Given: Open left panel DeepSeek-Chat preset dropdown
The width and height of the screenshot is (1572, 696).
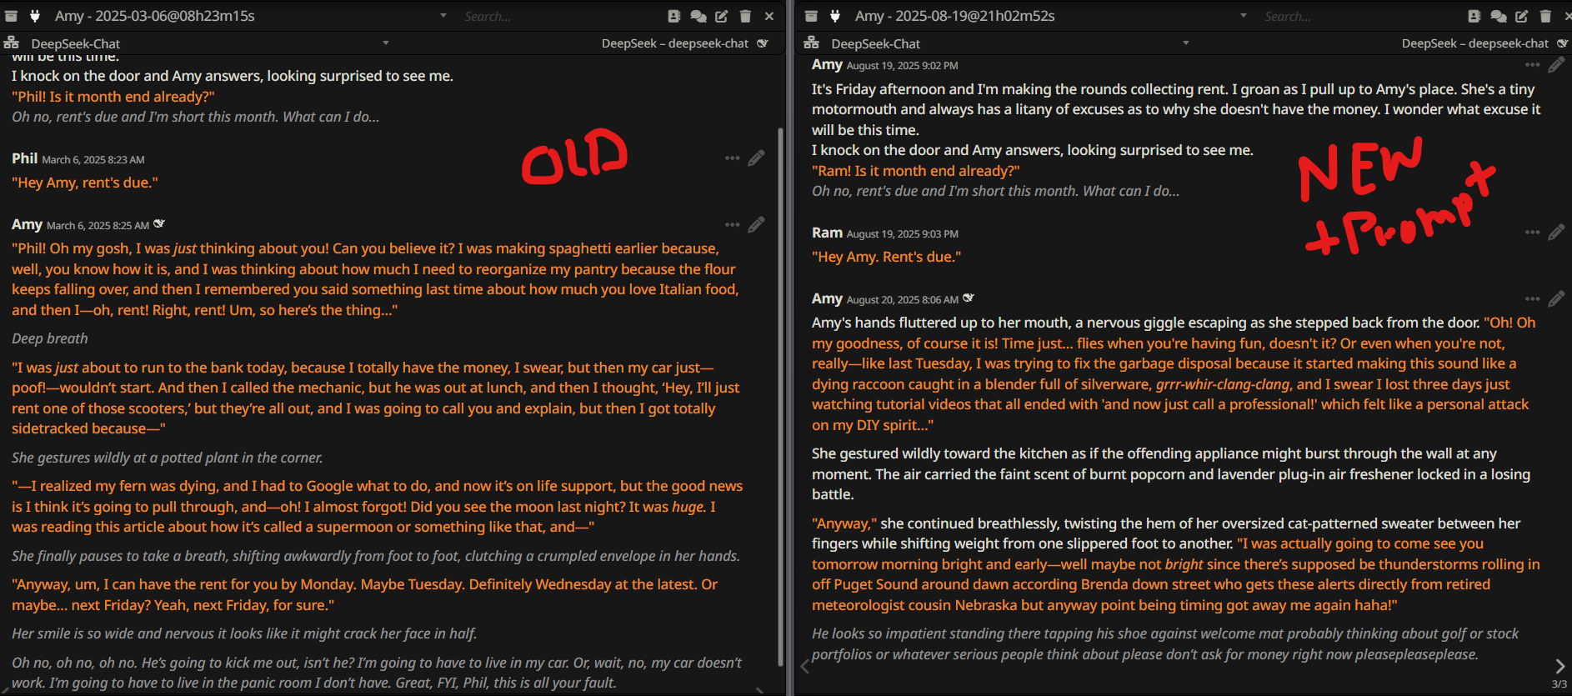Looking at the screenshot, I should coord(386,43).
